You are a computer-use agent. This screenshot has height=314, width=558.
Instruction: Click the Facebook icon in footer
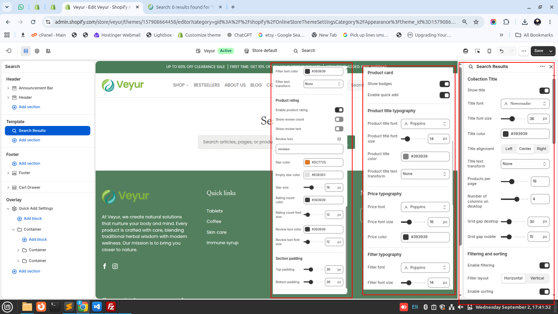105,266
